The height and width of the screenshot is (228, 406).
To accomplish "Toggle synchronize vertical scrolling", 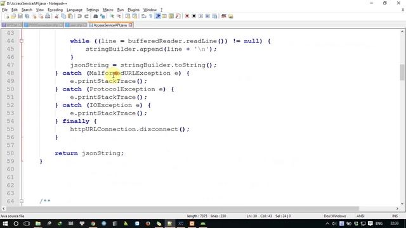I will coord(128,16).
